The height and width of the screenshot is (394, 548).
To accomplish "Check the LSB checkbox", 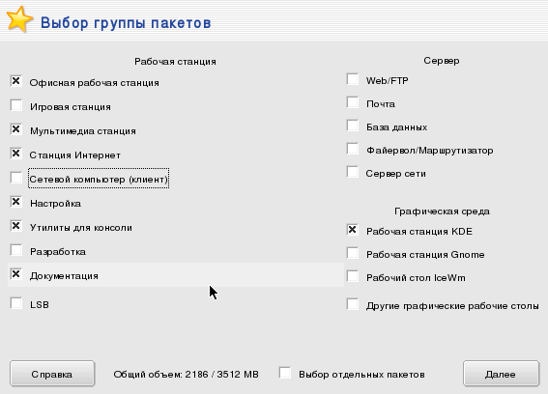I will (x=16, y=303).
